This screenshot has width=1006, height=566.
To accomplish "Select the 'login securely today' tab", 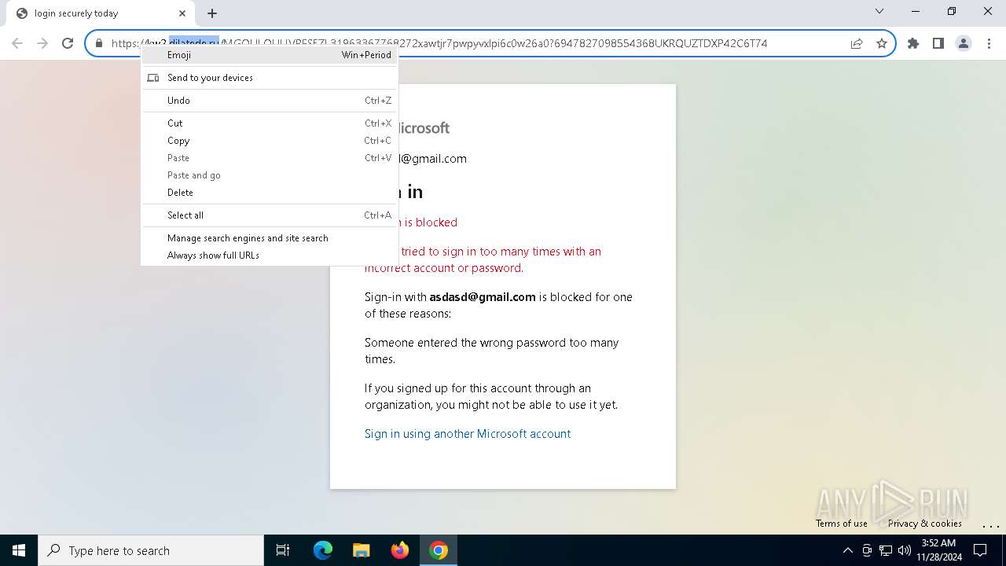I will point(100,13).
